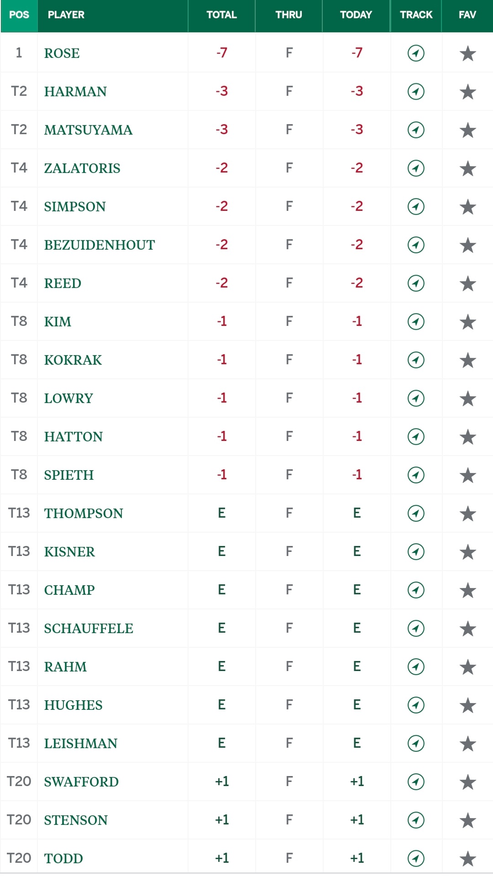This screenshot has height=876, width=493.
Task: Mark Hatton as a favorite
Action: point(468,437)
